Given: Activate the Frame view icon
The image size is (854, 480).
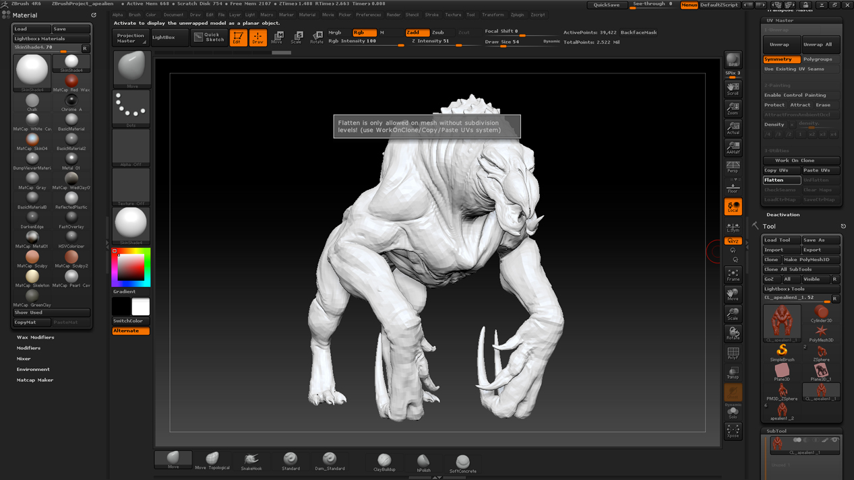Looking at the screenshot, I should click(x=733, y=274).
